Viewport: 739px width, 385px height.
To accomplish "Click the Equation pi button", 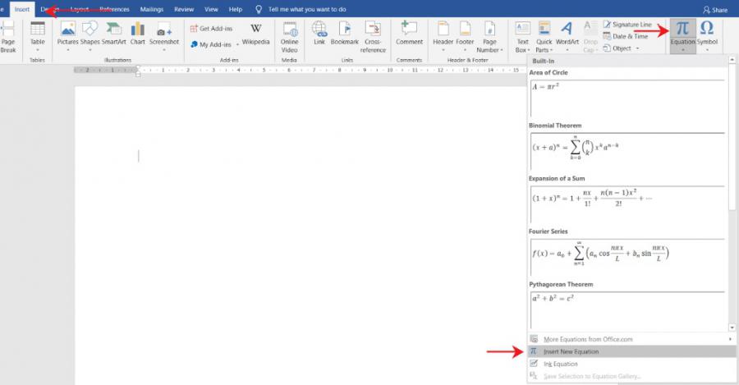I will click(682, 32).
